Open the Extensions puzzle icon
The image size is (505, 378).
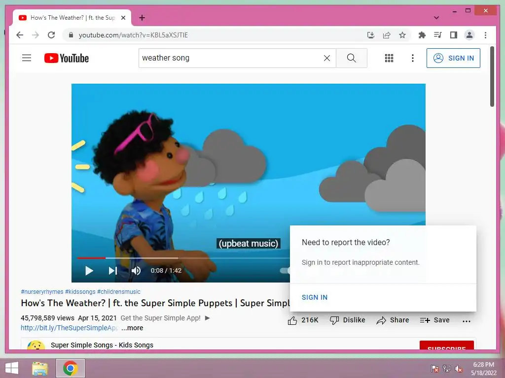[422, 35]
